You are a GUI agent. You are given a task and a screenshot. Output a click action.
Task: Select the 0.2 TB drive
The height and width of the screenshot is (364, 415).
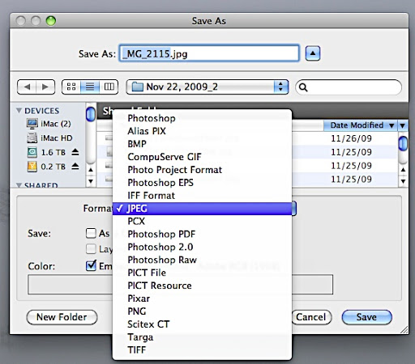point(53,167)
